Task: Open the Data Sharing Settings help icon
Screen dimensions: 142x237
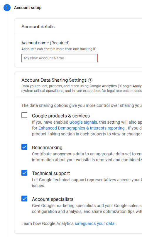Action: [x=90, y=80]
